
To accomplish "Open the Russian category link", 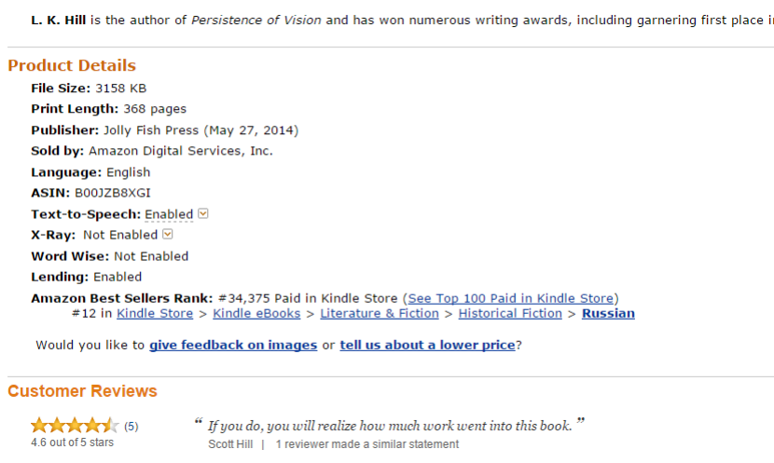I will [608, 314].
